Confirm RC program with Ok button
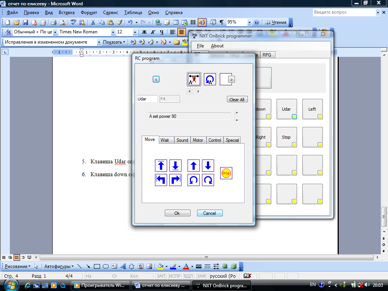The image size is (388, 291). tap(178, 213)
